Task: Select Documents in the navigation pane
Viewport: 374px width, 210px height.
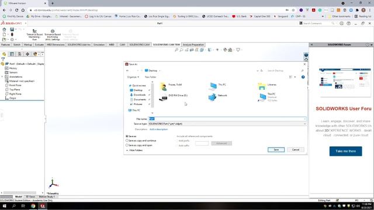Action: pyautogui.click(x=140, y=100)
